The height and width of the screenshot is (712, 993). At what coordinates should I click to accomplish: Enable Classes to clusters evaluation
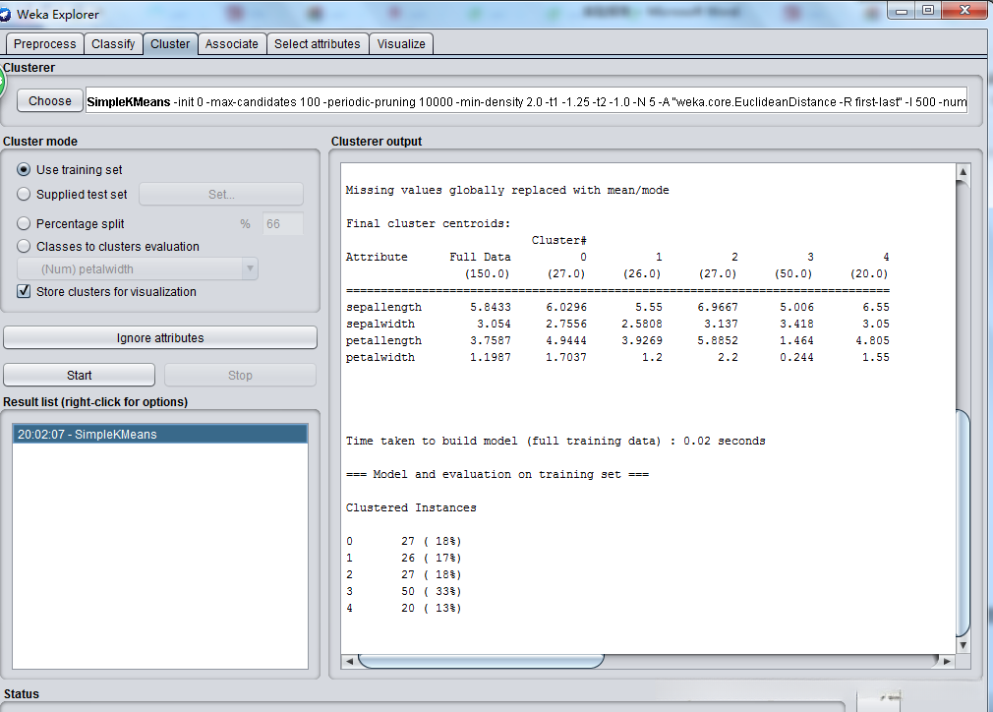[25, 247]
